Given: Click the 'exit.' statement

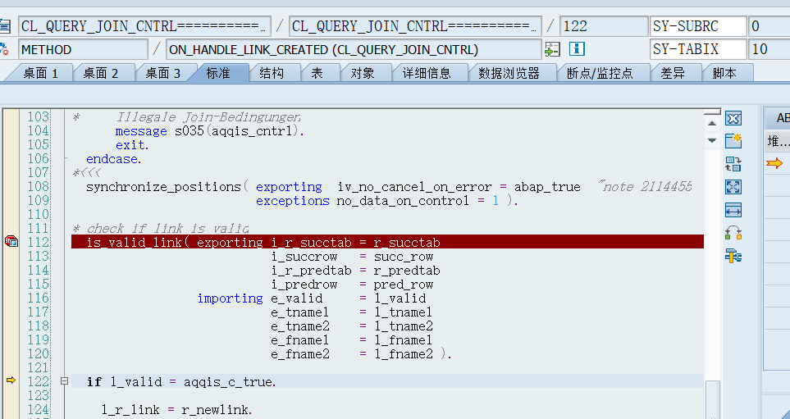Looking at the screenshot, I should [132, 145].
